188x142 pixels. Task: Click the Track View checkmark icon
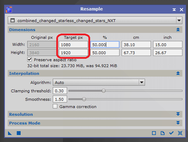point(171,133)
